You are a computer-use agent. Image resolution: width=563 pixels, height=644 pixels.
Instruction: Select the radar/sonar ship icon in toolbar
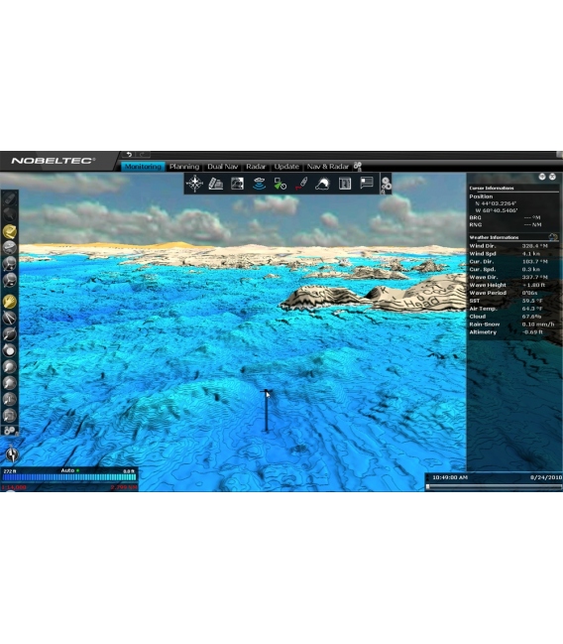pyautogui.click(x=259, y=184)
